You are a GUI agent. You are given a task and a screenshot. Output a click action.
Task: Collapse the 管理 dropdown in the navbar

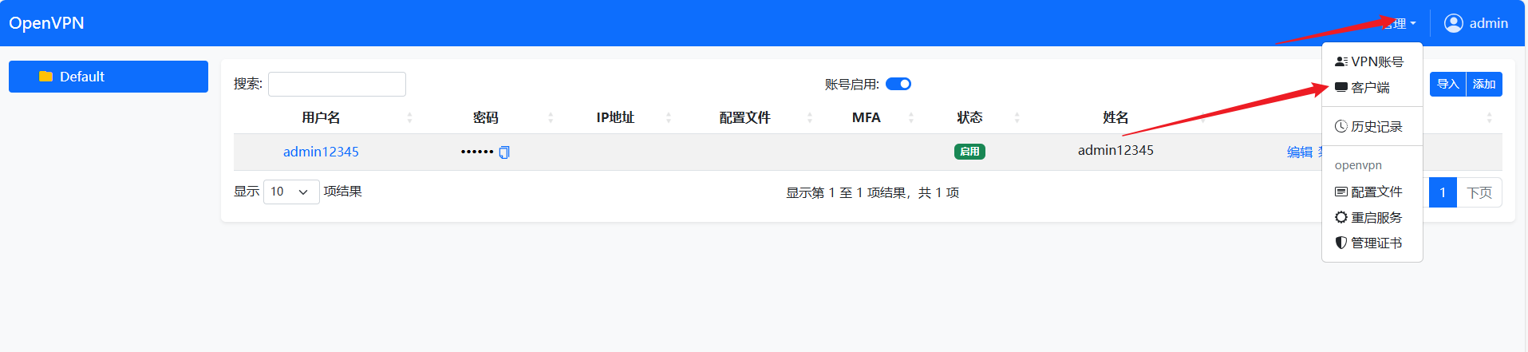1399,24
